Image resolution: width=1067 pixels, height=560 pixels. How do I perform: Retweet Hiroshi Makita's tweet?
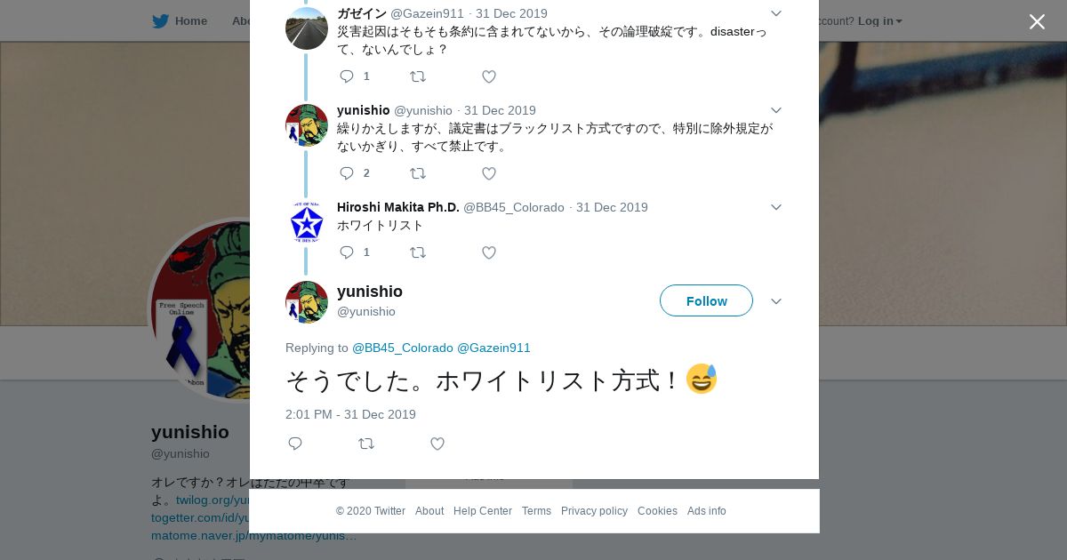(418, 252)
